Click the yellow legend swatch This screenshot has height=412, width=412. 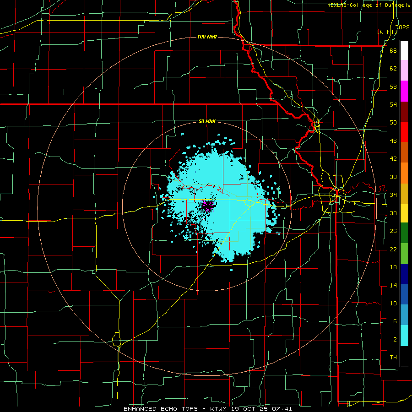pyautogui.click(x=404, y=213)
